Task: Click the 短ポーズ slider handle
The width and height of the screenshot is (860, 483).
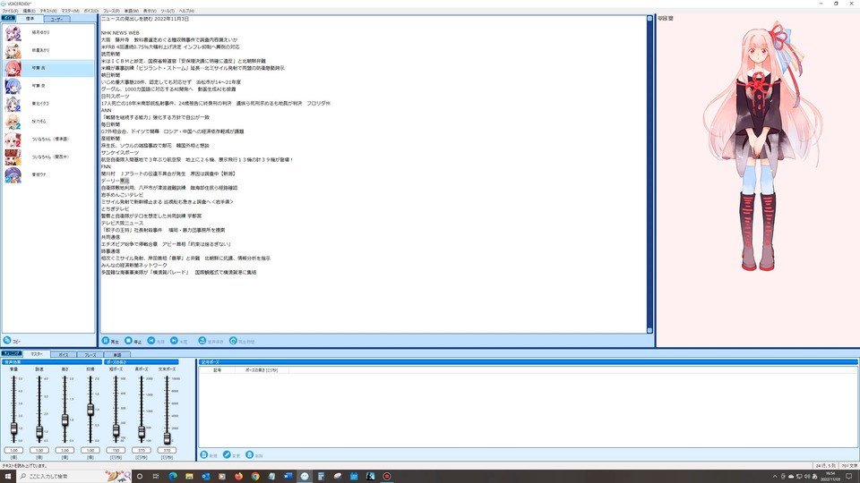Action: click(116, 431)
